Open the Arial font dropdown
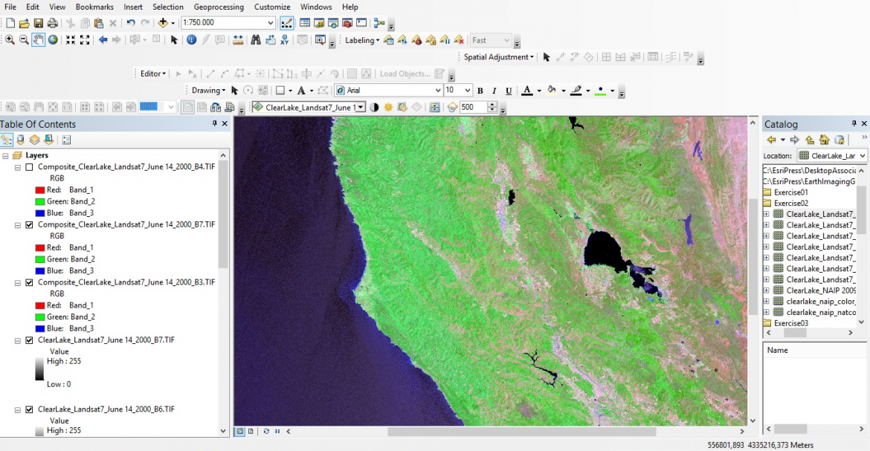Image resolution: width=870 pixels, height=451 pixels. (x=437, y=91)
